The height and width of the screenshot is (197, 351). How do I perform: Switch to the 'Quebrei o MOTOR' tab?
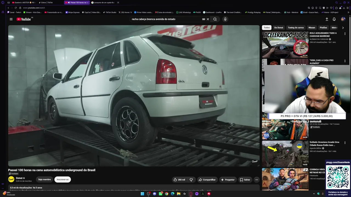(23, 2)
